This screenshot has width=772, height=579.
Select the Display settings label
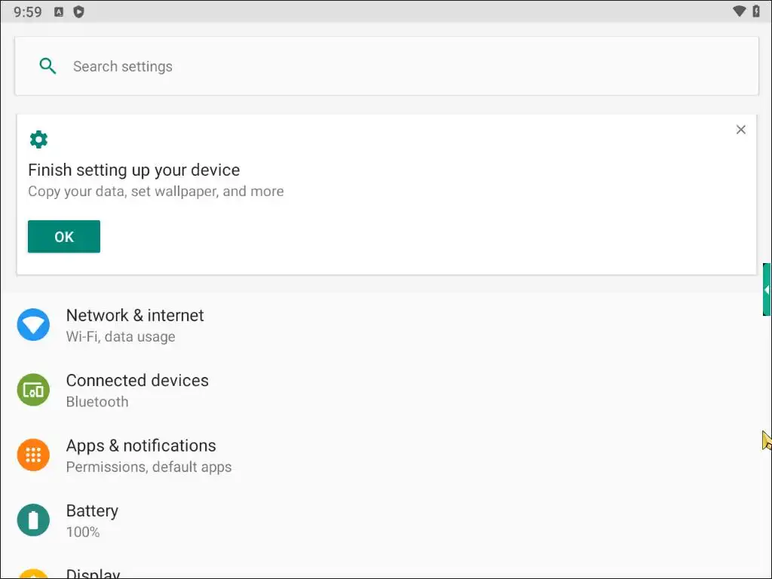pyautogui.click(x=93, y=574)
